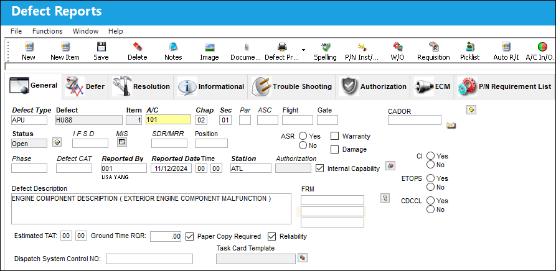Open the P/N Requirement List tab
Image resolution: width=556 pixels, height=271 pixels.
[x=505, y=86]
